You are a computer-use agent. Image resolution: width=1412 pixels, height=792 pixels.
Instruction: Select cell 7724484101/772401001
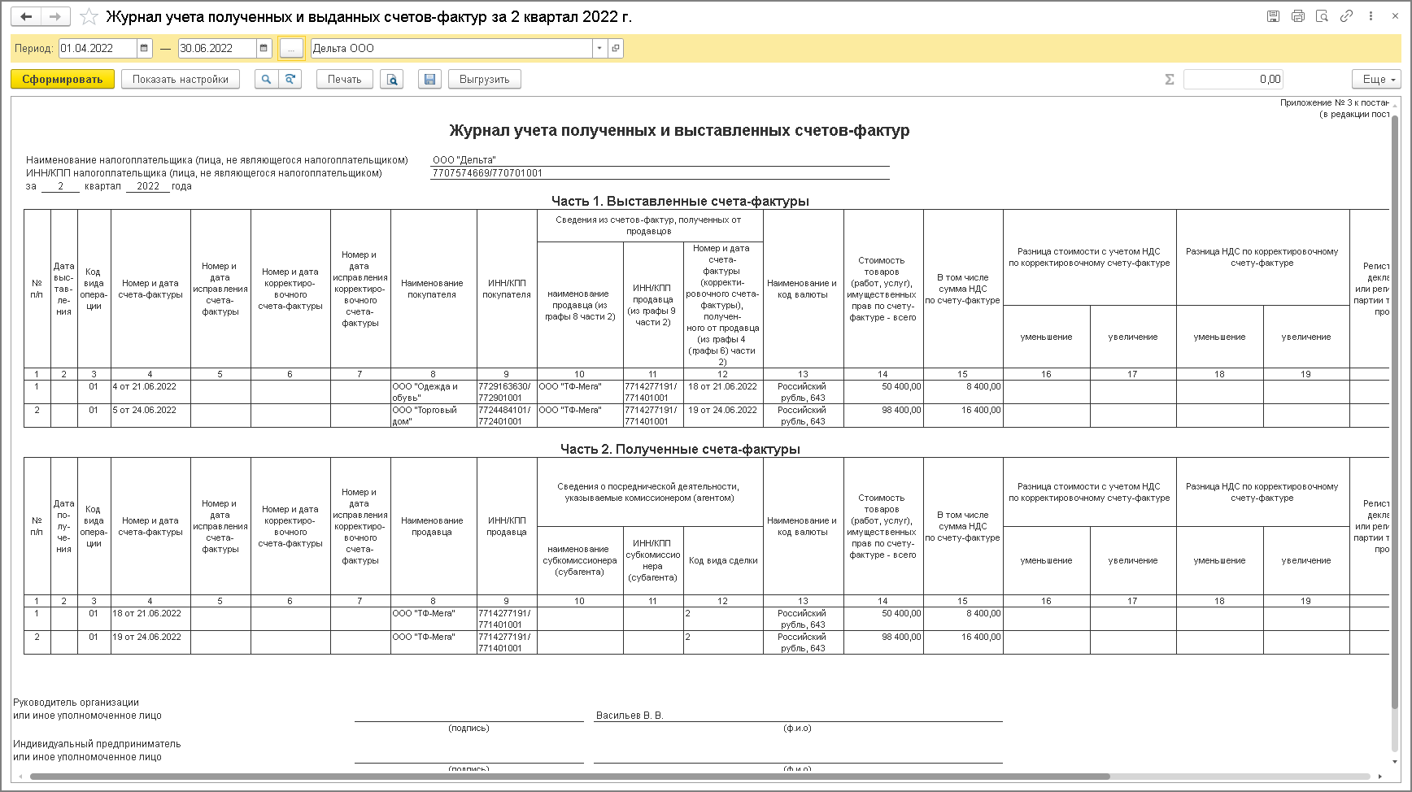point(507,416)
